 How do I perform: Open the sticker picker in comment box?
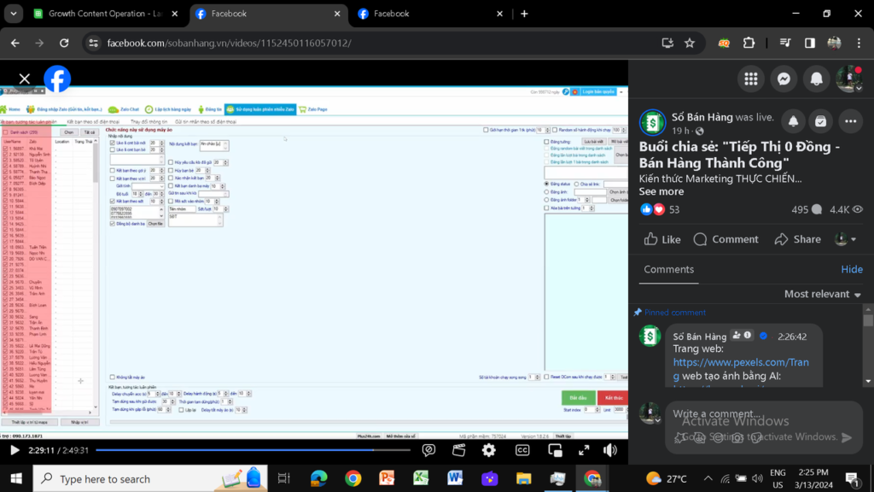tap(756, 438)
